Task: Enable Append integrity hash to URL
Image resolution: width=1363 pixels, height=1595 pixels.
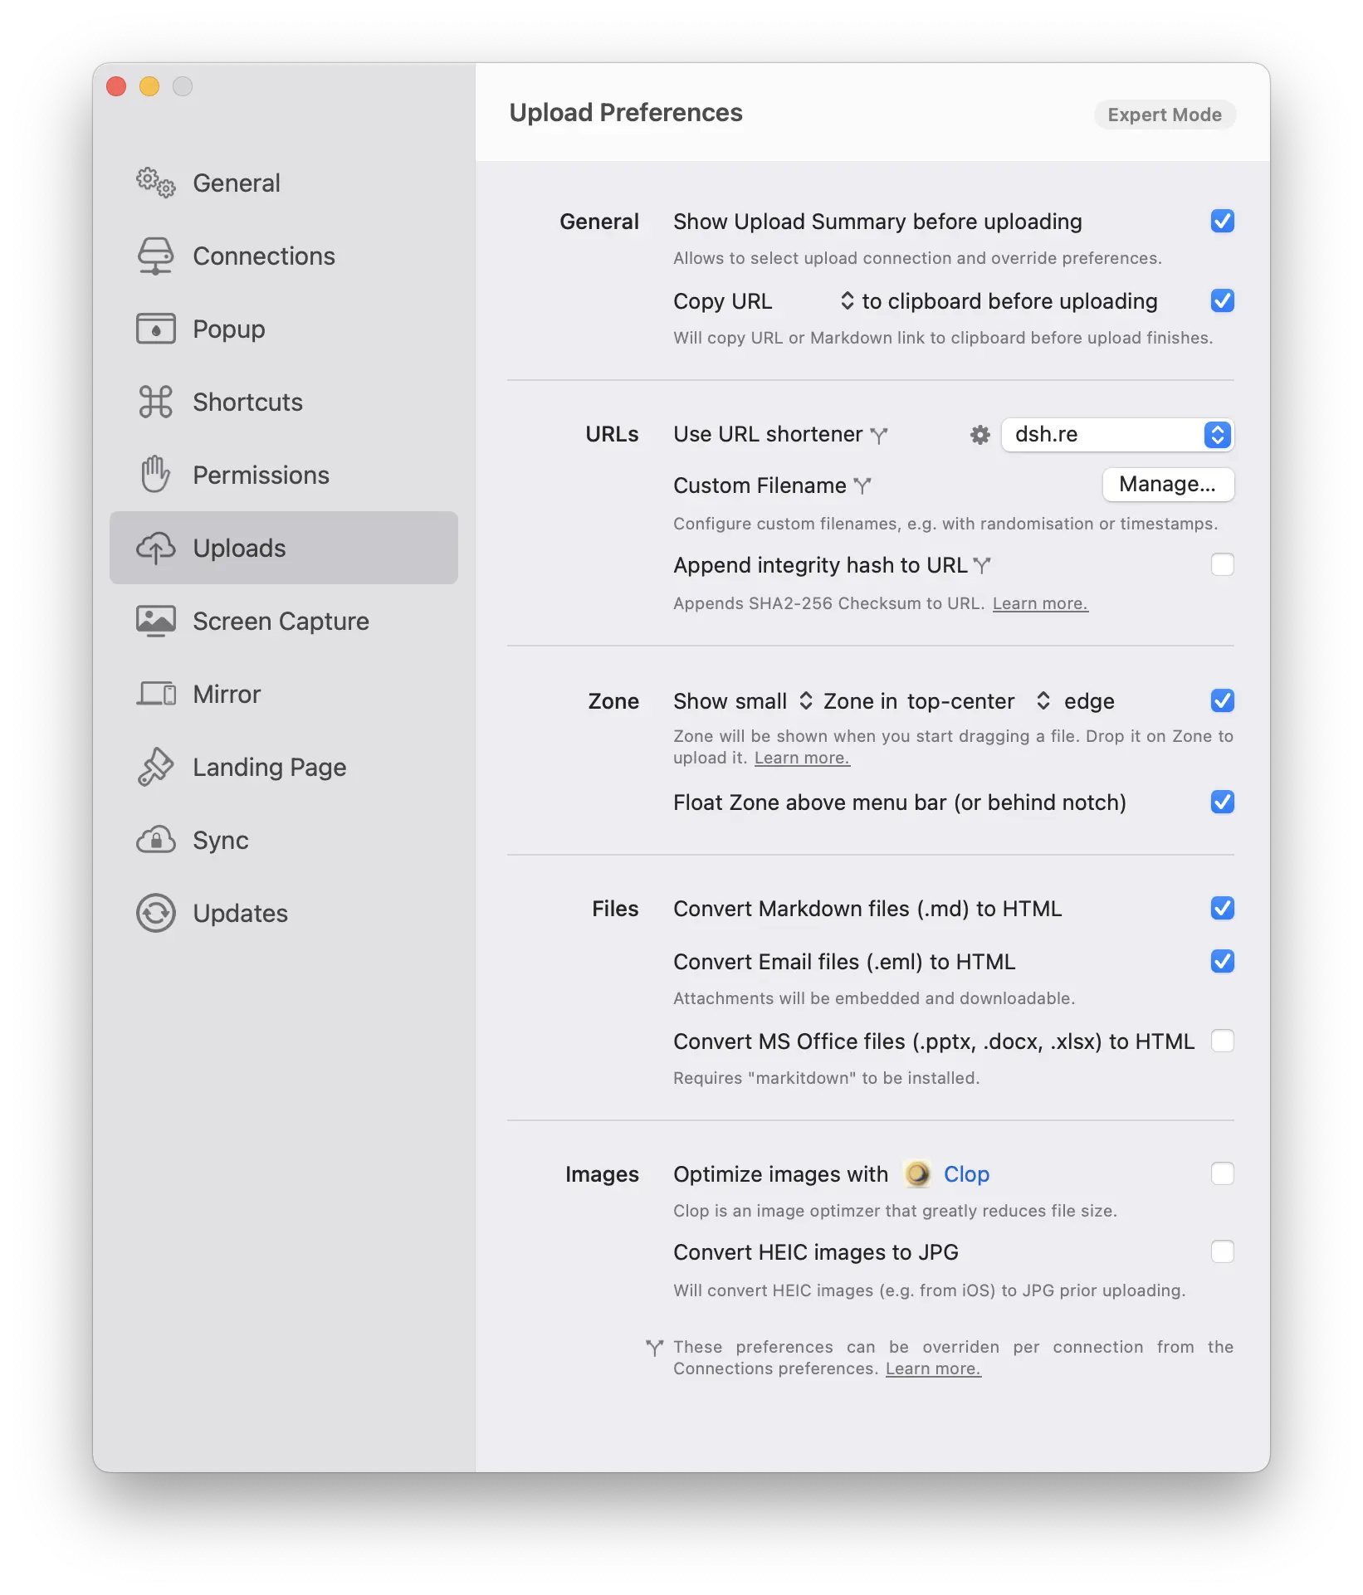Action: [x=1222, y=565]
